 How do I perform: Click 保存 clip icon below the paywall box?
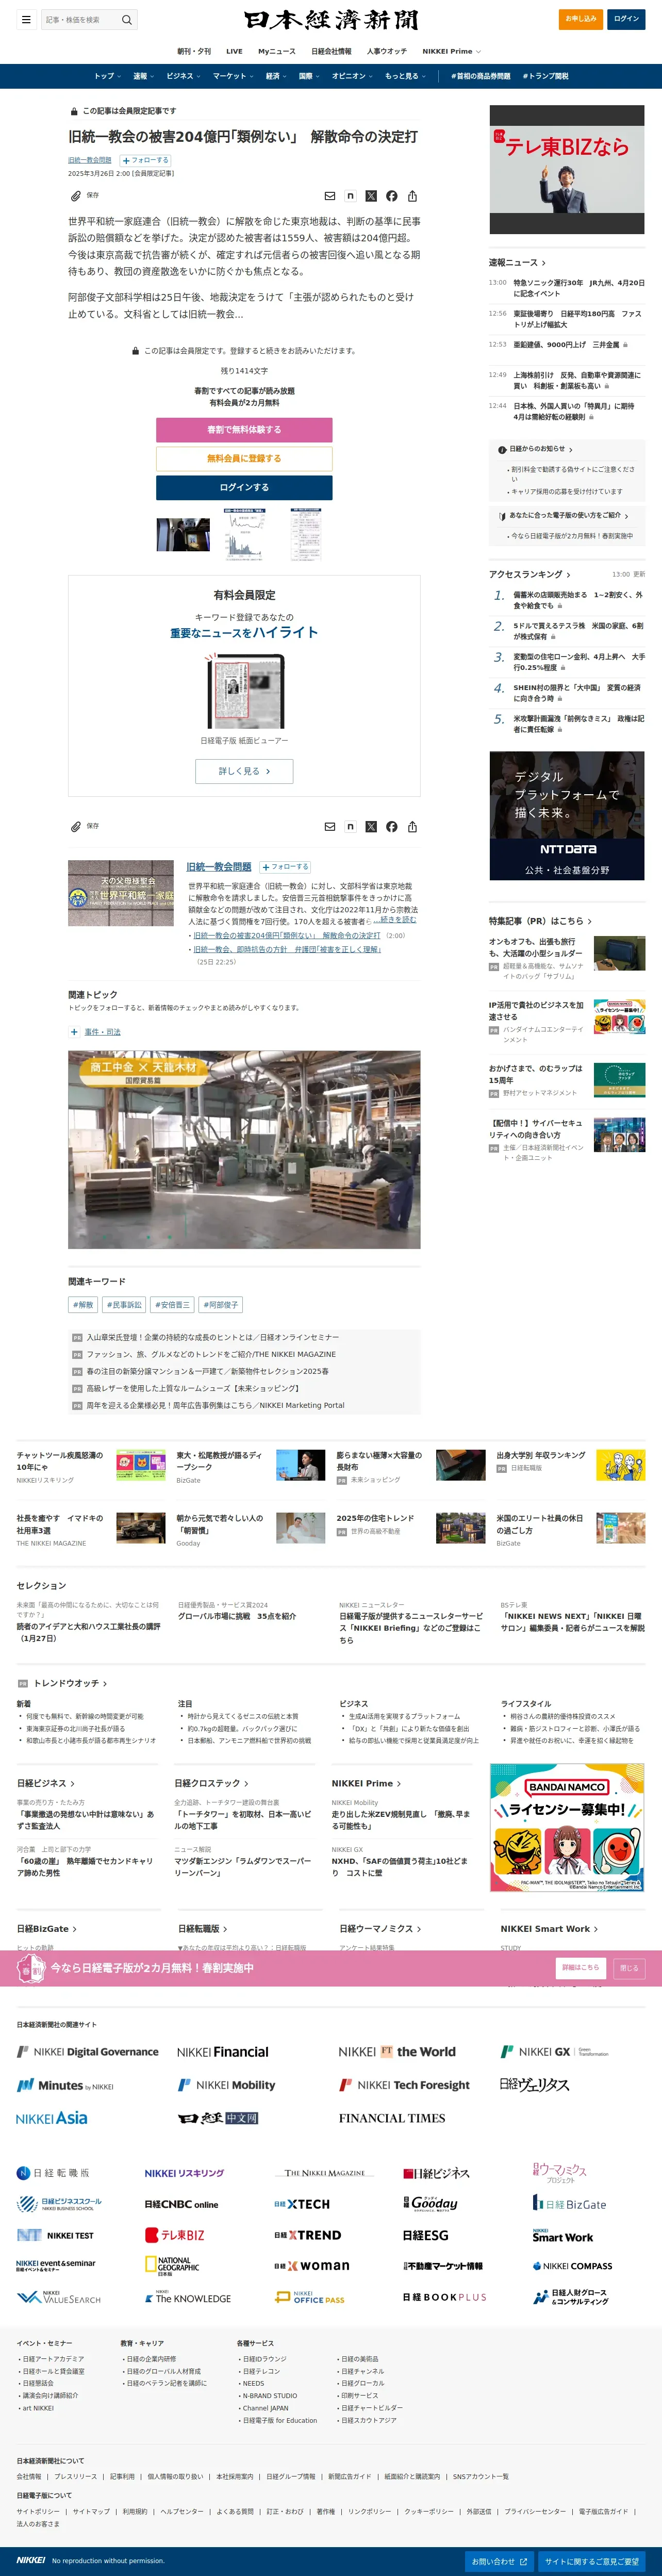coord(75,826)
